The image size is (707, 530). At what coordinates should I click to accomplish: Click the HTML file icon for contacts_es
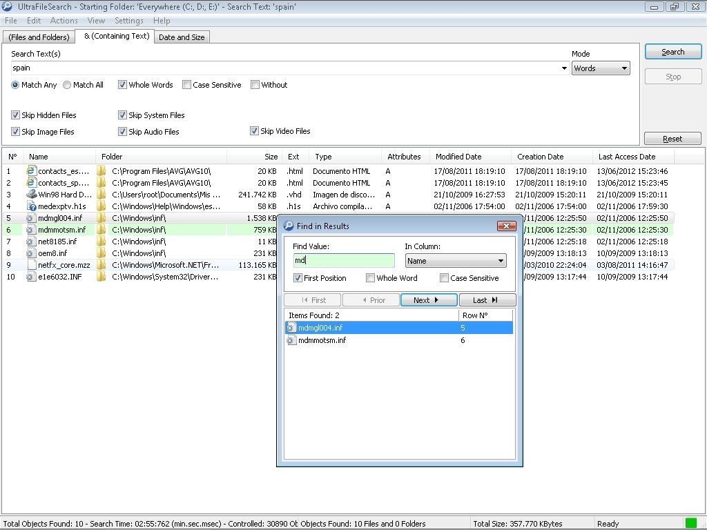click(x=31, y=171)
